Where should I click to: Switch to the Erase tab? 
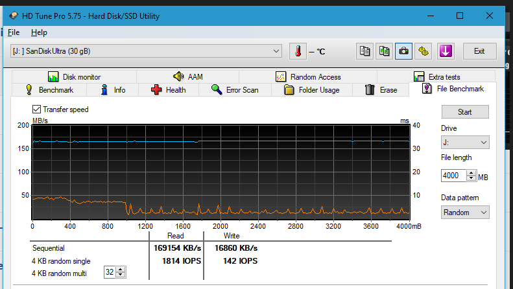click(381, 90)
